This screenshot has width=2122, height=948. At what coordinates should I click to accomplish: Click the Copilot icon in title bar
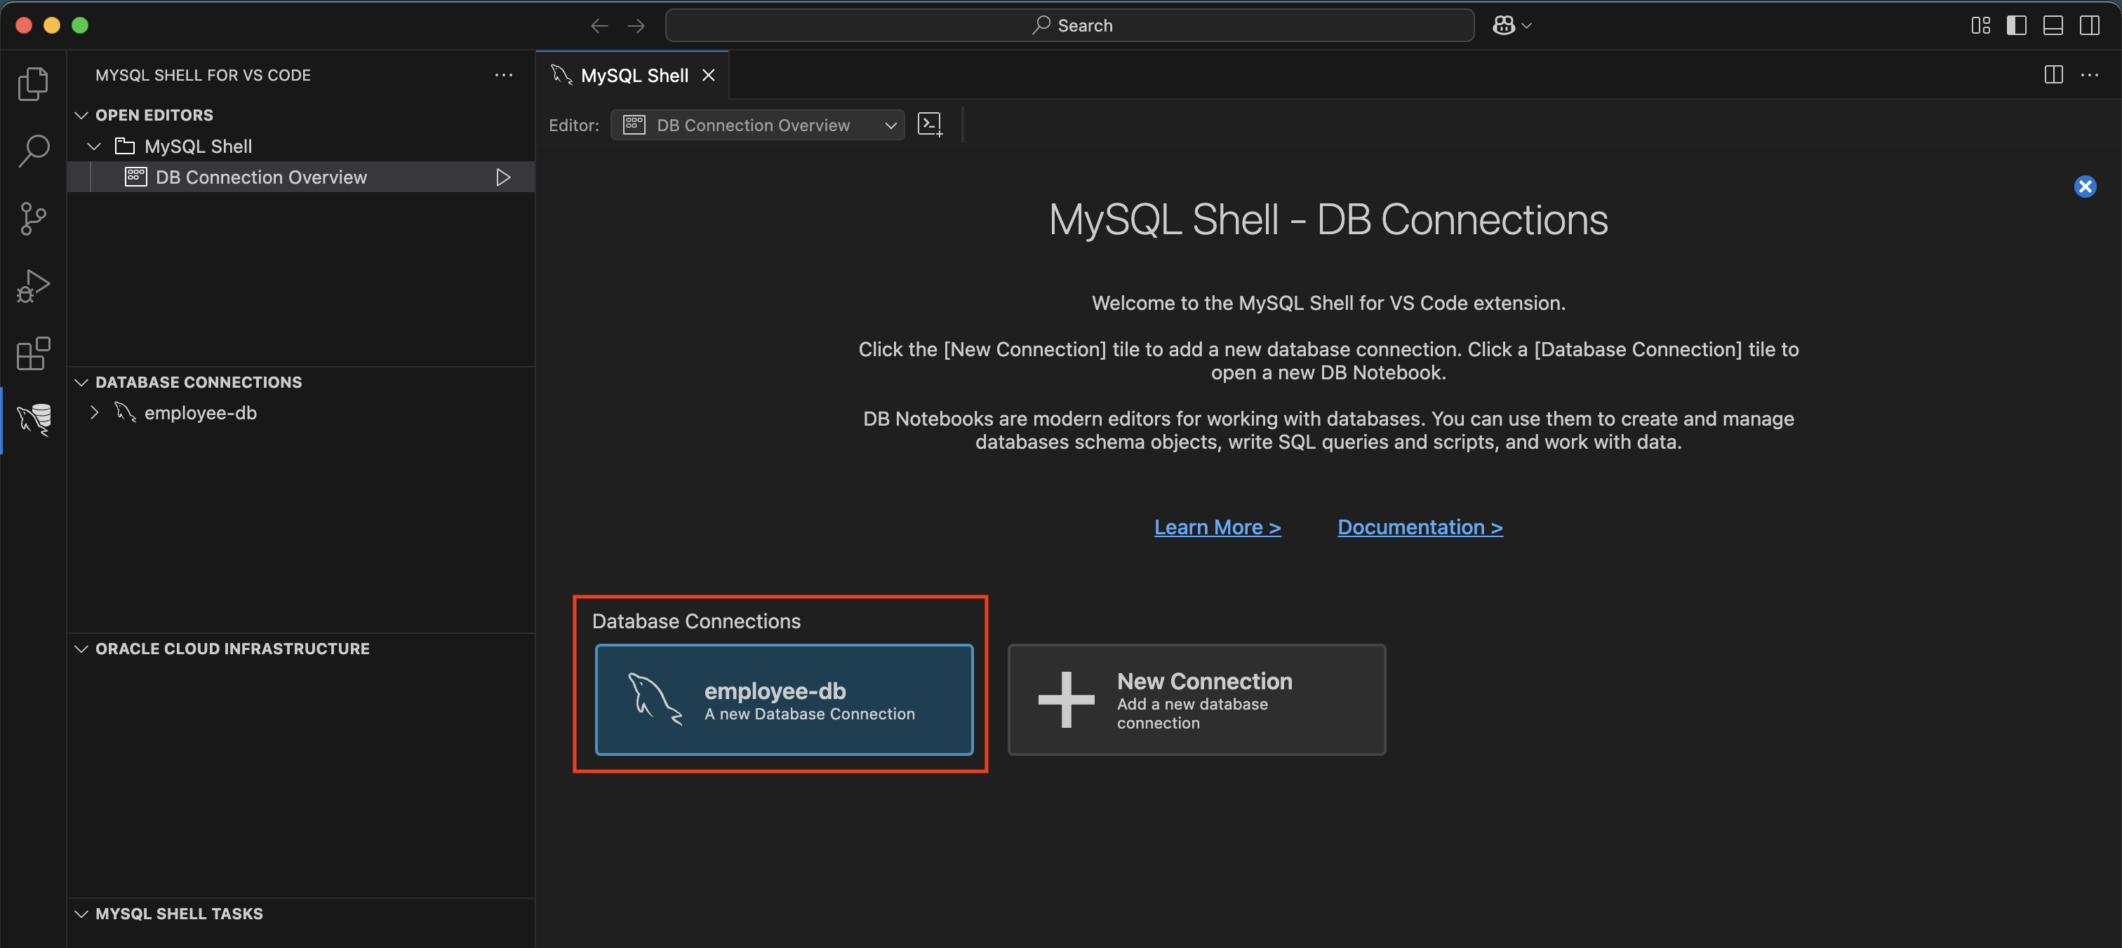[1504, 25]
